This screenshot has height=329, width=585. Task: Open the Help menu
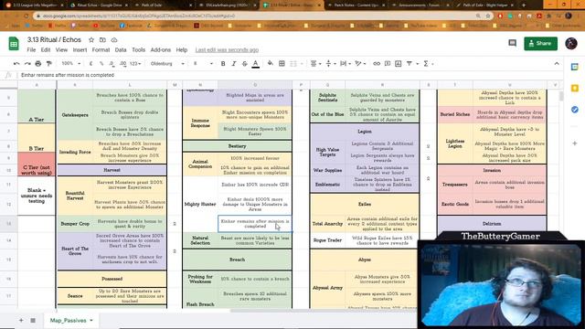click(182, 50)
